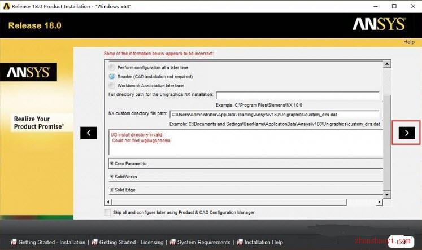Select Reader (CAD installation not required) option
The height and width of the screenshot is (250, 422).
coord(112,77)
